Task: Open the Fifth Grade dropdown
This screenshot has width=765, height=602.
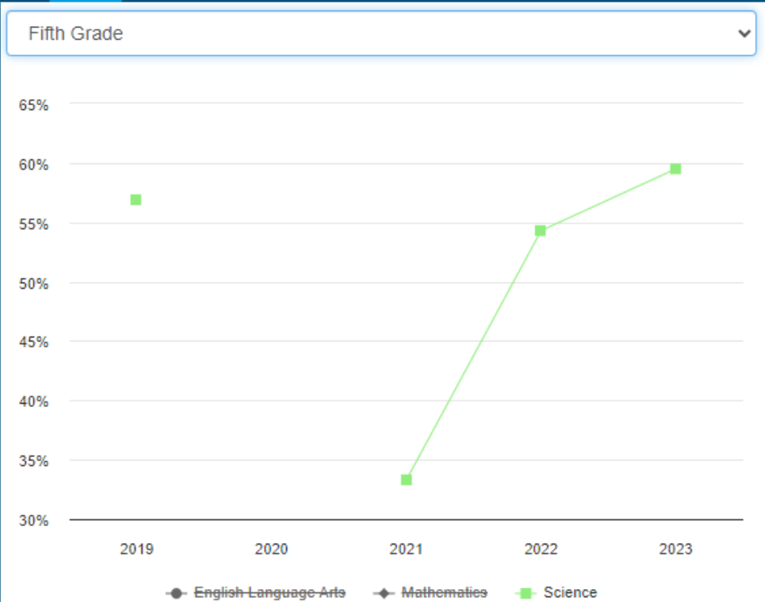Action: 380,33
